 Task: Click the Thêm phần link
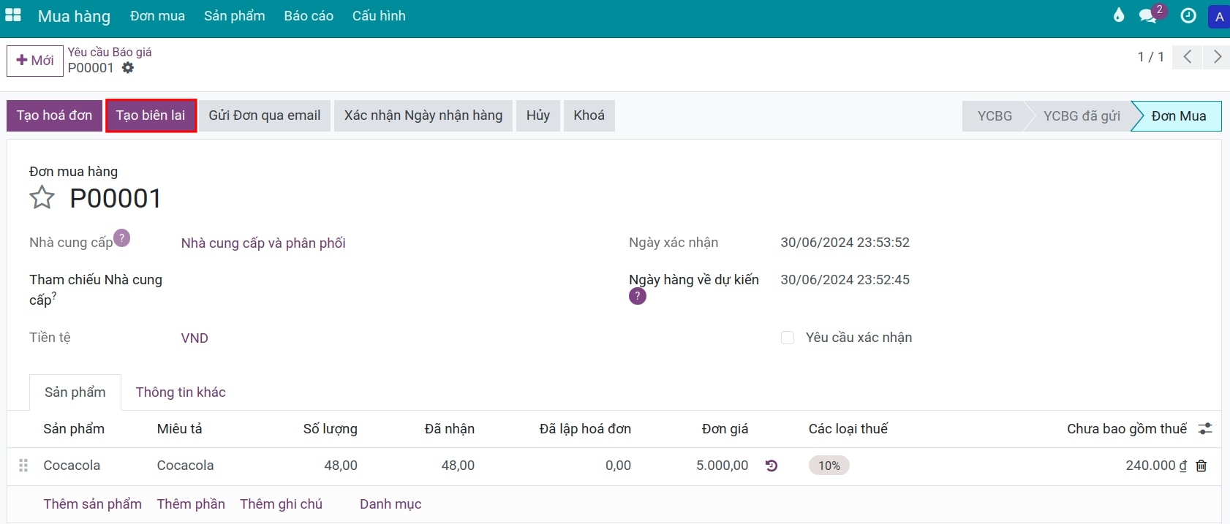(191, 504)
